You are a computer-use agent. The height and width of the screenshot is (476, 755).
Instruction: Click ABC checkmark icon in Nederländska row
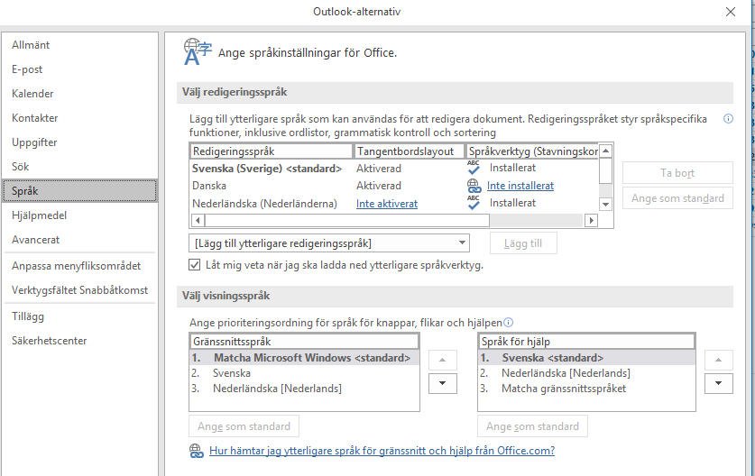(474, 203)
